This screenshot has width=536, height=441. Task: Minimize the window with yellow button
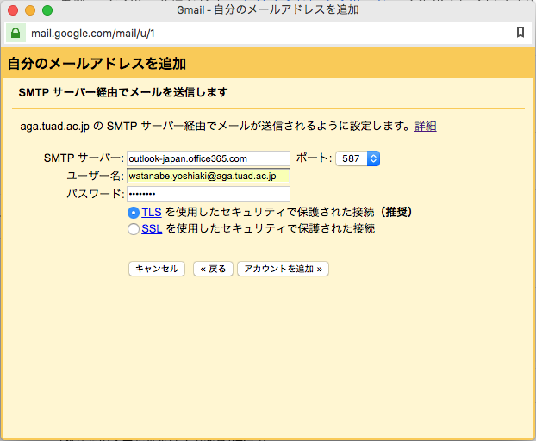30,10
